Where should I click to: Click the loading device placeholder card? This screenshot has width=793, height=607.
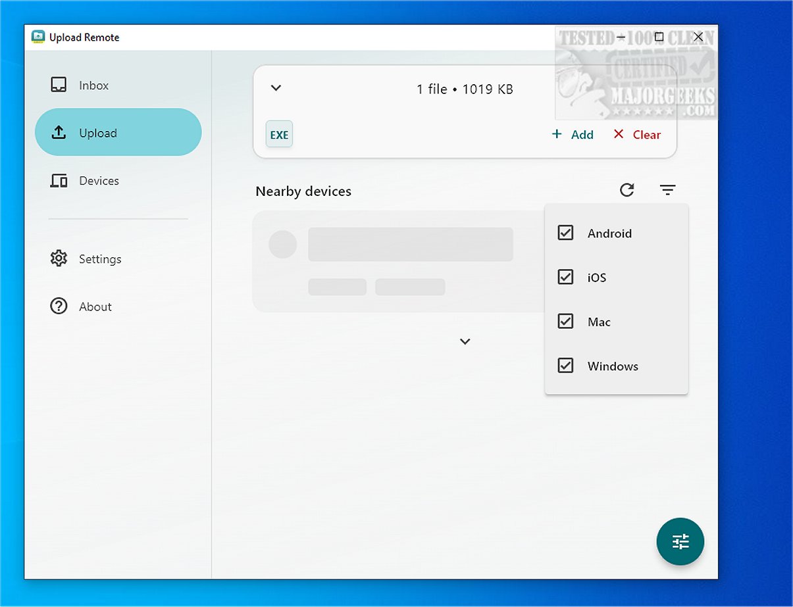[x=399, y=261]
